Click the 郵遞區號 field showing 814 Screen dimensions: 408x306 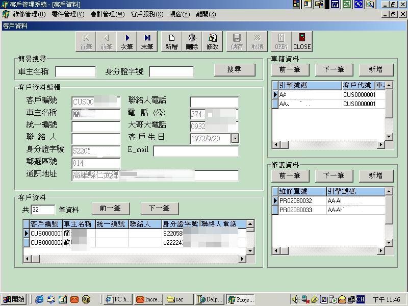click(x=96, y=163)
